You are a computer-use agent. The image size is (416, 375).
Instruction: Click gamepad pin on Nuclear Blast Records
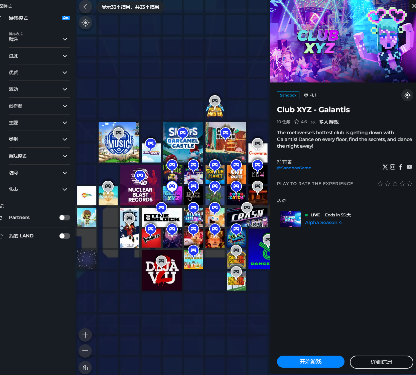[140, 176]
